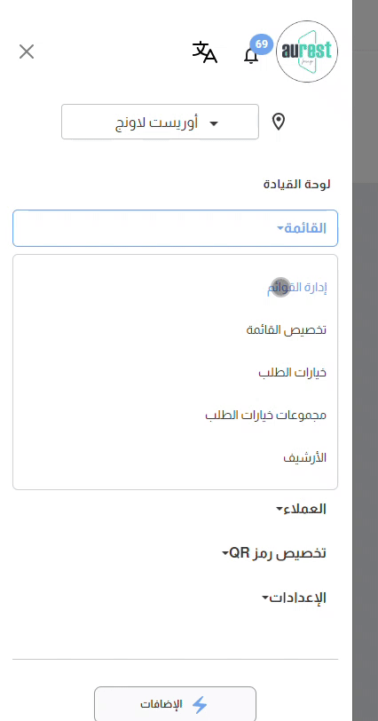
Task: Expand the تخصيص رمز QR section
Action: 274,552
